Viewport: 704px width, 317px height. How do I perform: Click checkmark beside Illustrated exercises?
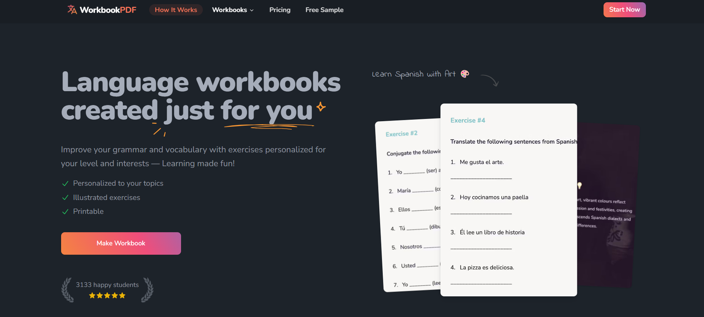click(65, 198)
